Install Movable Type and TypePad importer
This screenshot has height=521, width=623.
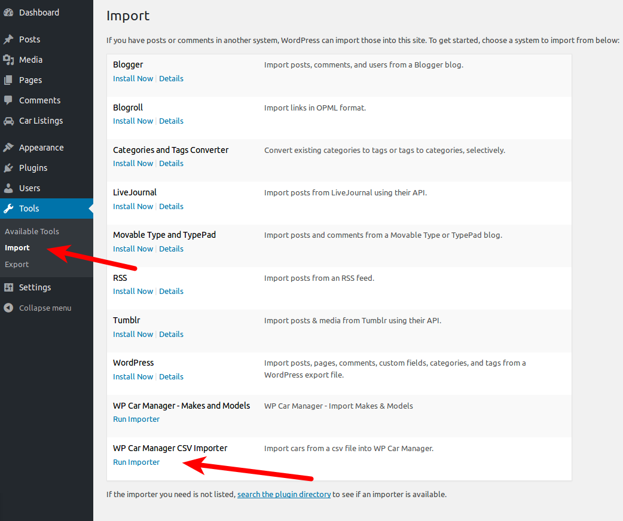133,249
